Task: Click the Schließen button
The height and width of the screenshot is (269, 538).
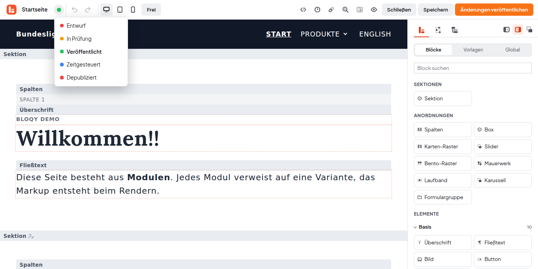Action: pyautogui.click(x=399, y=10)
